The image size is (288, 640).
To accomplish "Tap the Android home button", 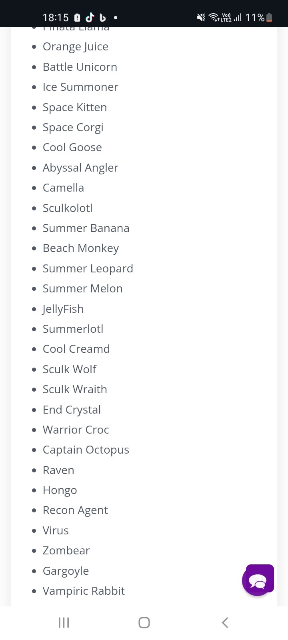I will click(144, 622).
